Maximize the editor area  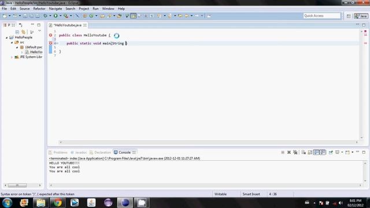click(364, 25)
